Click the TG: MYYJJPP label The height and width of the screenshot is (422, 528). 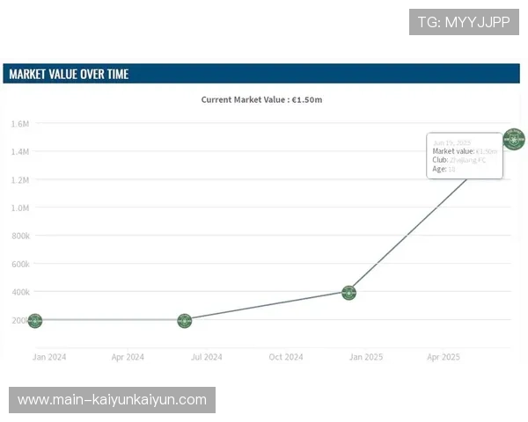[464, 22]
